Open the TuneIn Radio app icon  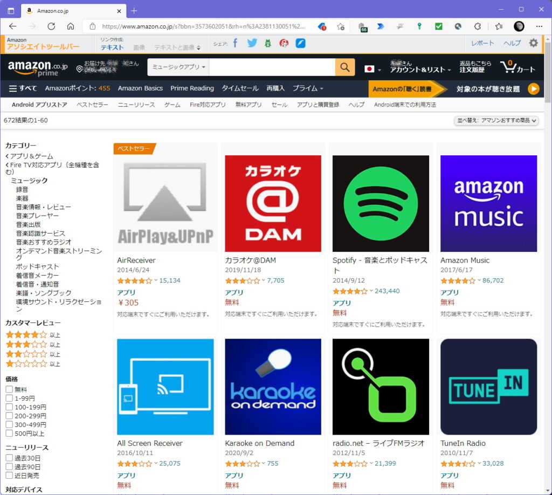point(488,387)
